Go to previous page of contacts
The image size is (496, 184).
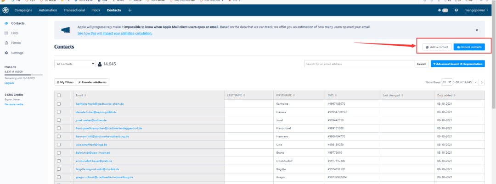pos(476,82)
